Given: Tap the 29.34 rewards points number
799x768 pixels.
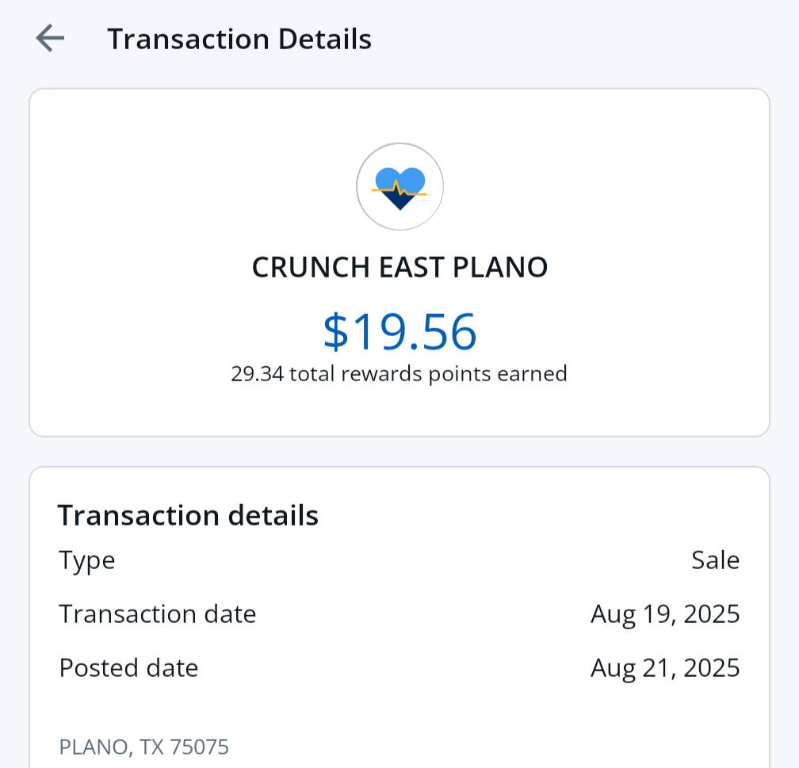Looking at the screenshot, I should coord(257,373).
